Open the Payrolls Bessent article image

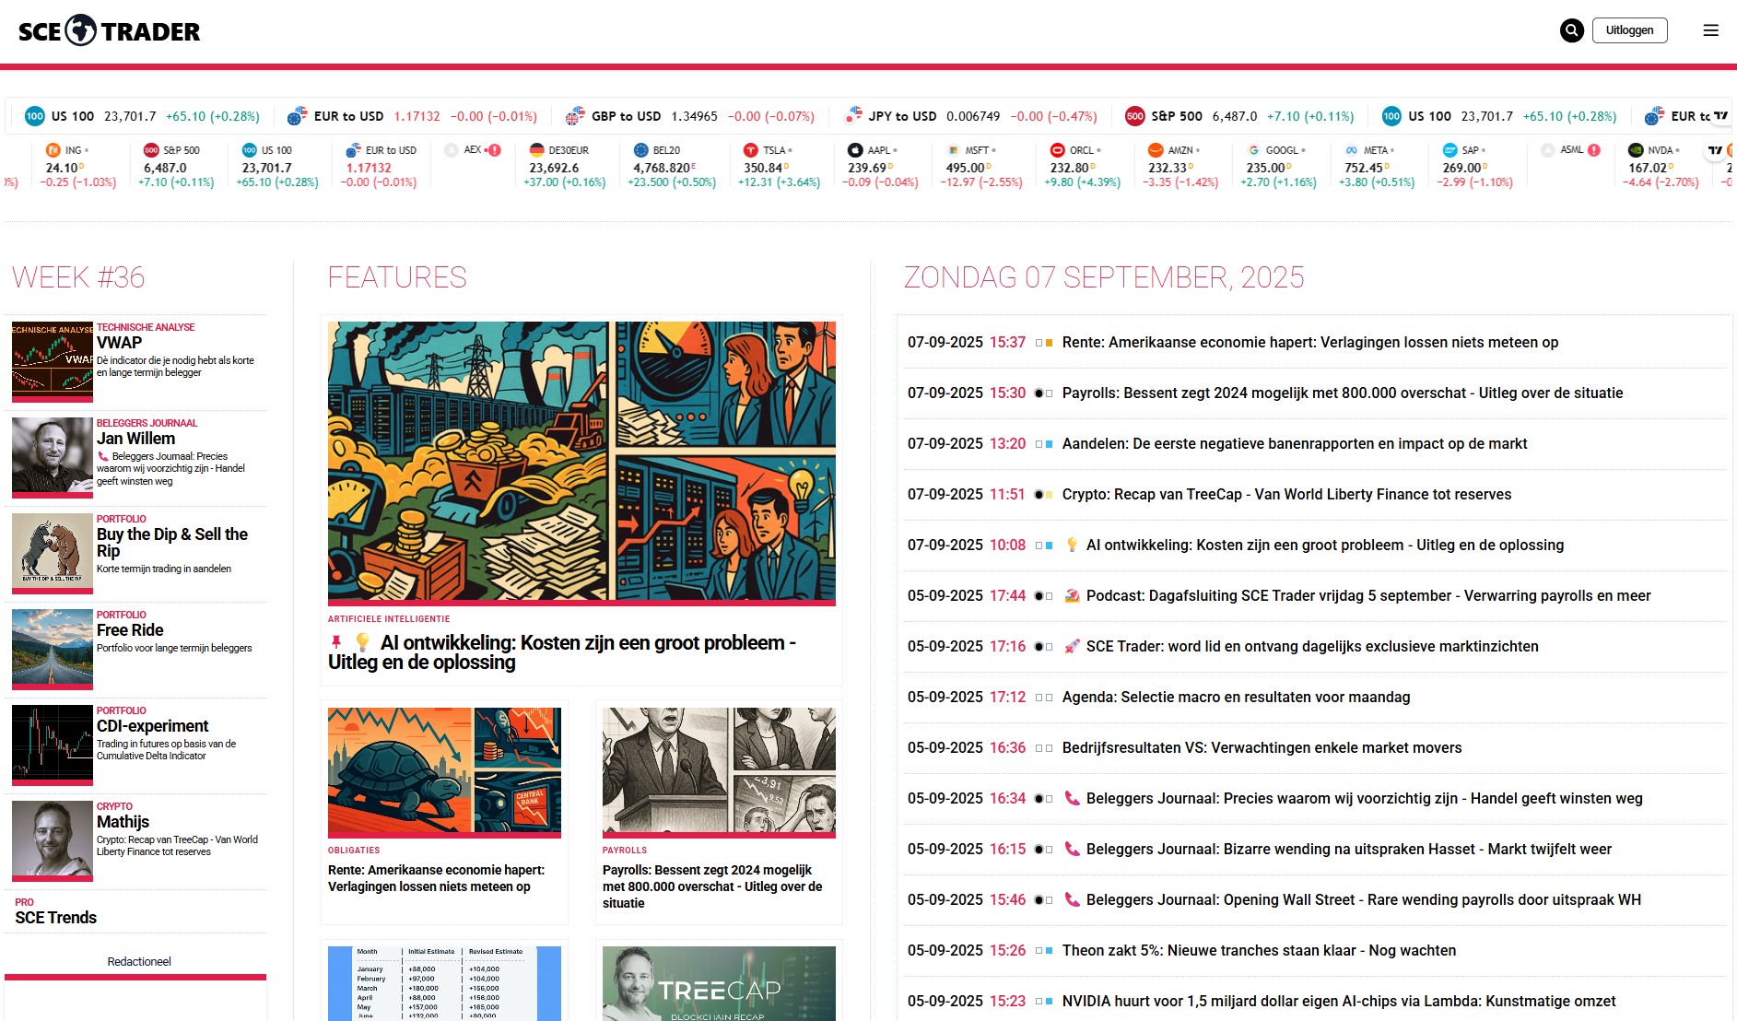(719, 772)
